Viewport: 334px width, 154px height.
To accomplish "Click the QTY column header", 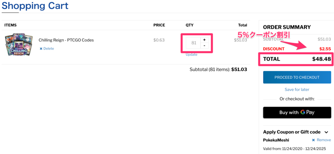I will (x=190, y=25).
